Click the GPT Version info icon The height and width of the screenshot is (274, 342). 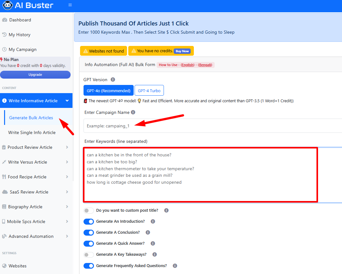(113, 80)
